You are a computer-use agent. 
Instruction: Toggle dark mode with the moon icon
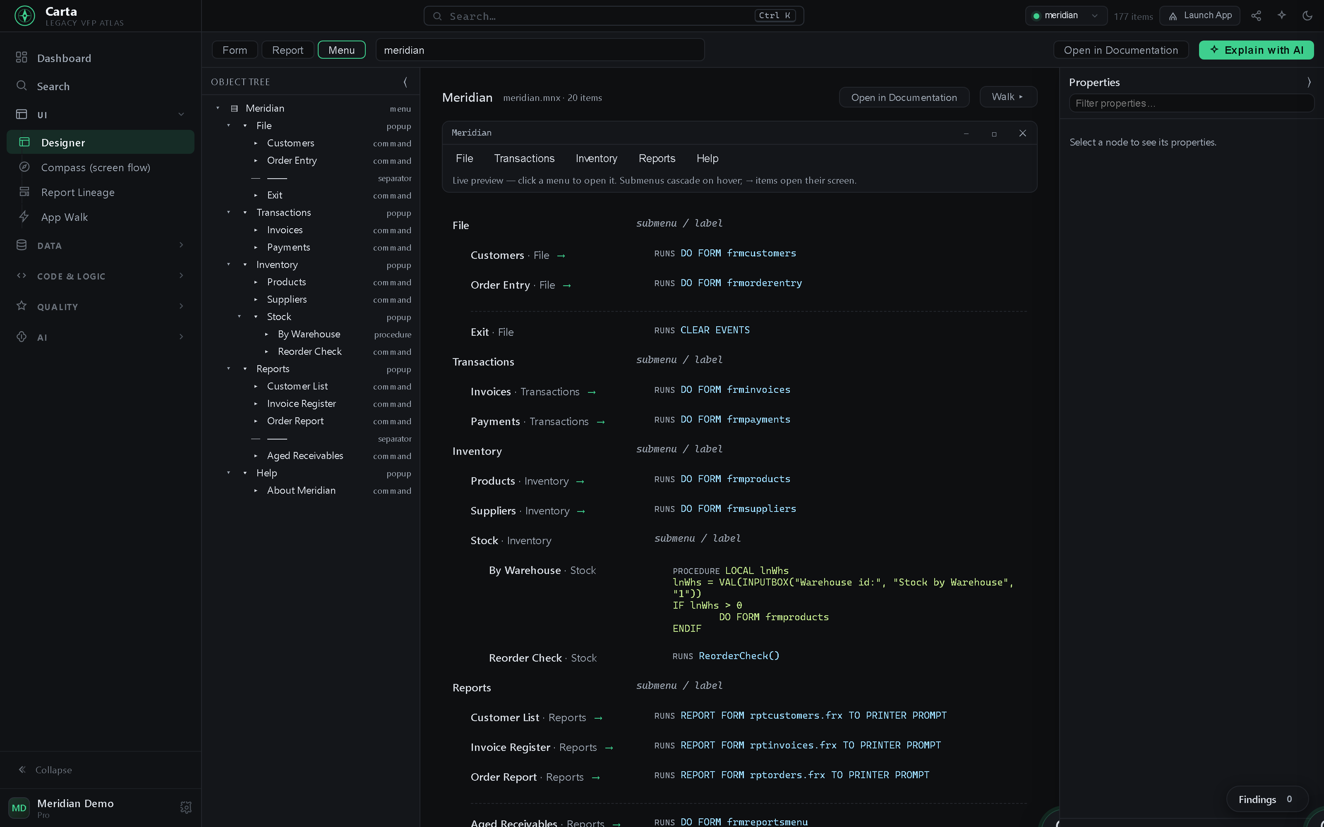(1307, 16)
